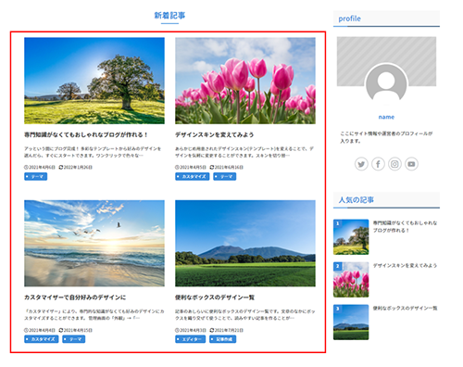Image resolution: width=463 pixels, height=367 pixels.
Task: Open article title カスタマイザーで自分好みのデザインに
Action: pos(75,297)
